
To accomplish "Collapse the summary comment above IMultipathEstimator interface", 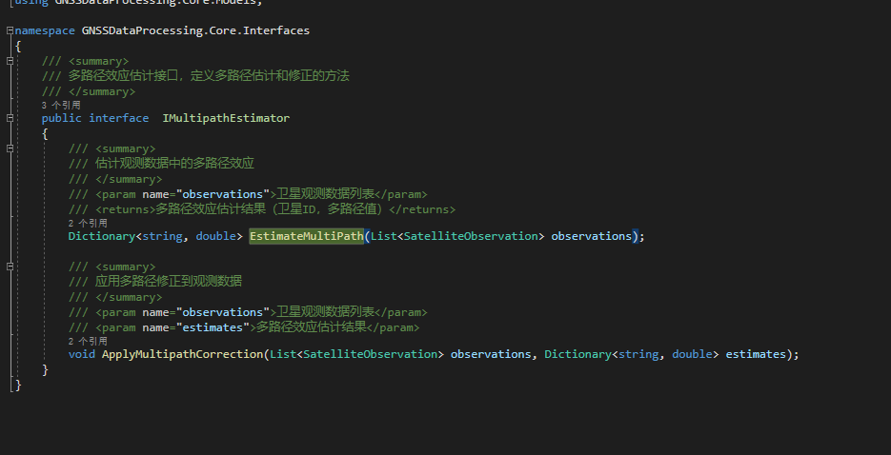I will (x=10, y=61).
